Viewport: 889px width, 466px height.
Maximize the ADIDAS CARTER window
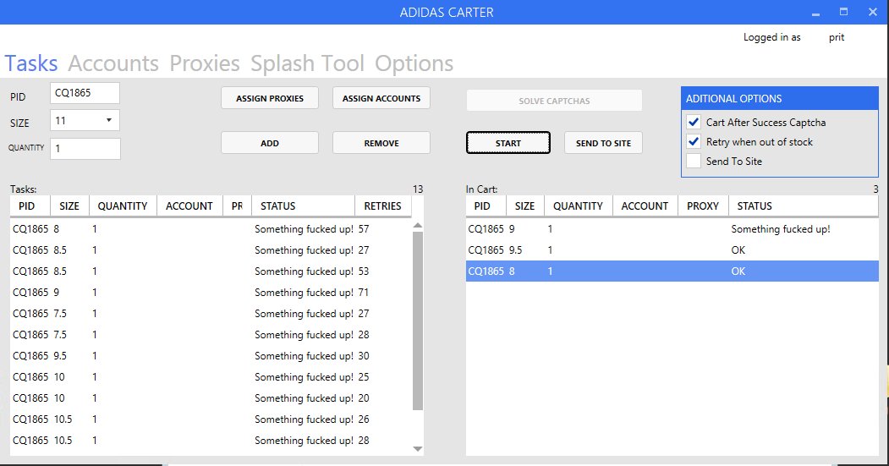843,12
